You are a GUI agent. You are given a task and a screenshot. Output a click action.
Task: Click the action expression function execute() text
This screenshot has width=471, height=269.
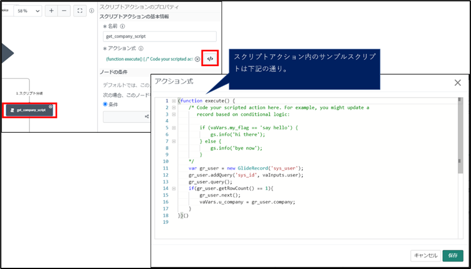pos(149,59)
